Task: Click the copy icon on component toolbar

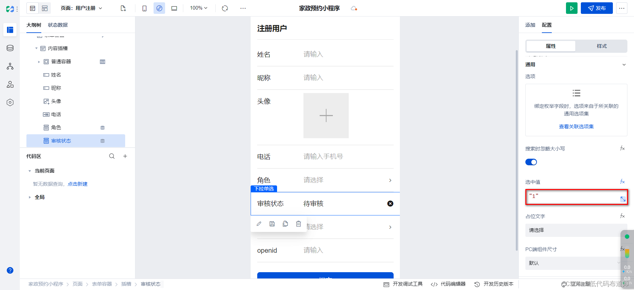Action: 285,224
